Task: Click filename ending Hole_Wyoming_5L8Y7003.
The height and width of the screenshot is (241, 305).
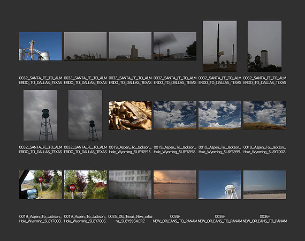Action: coord(41,219)
